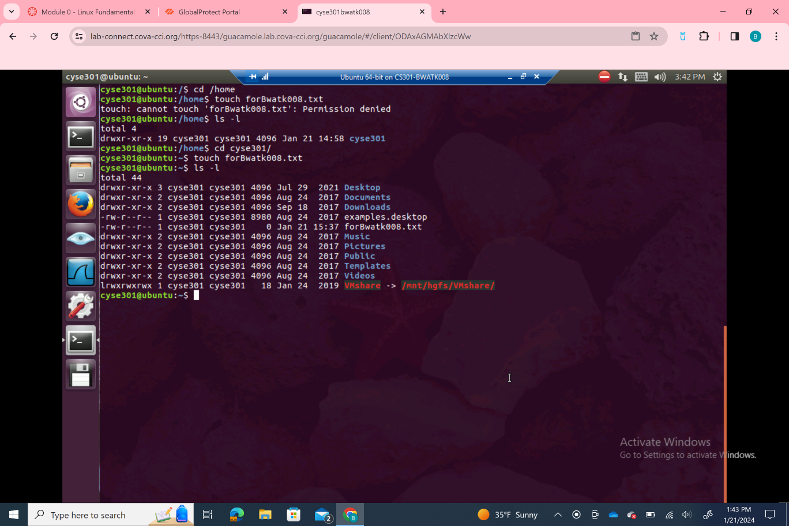
Task: Toggle the Chrome side panel
Action: tap(734, 36)
